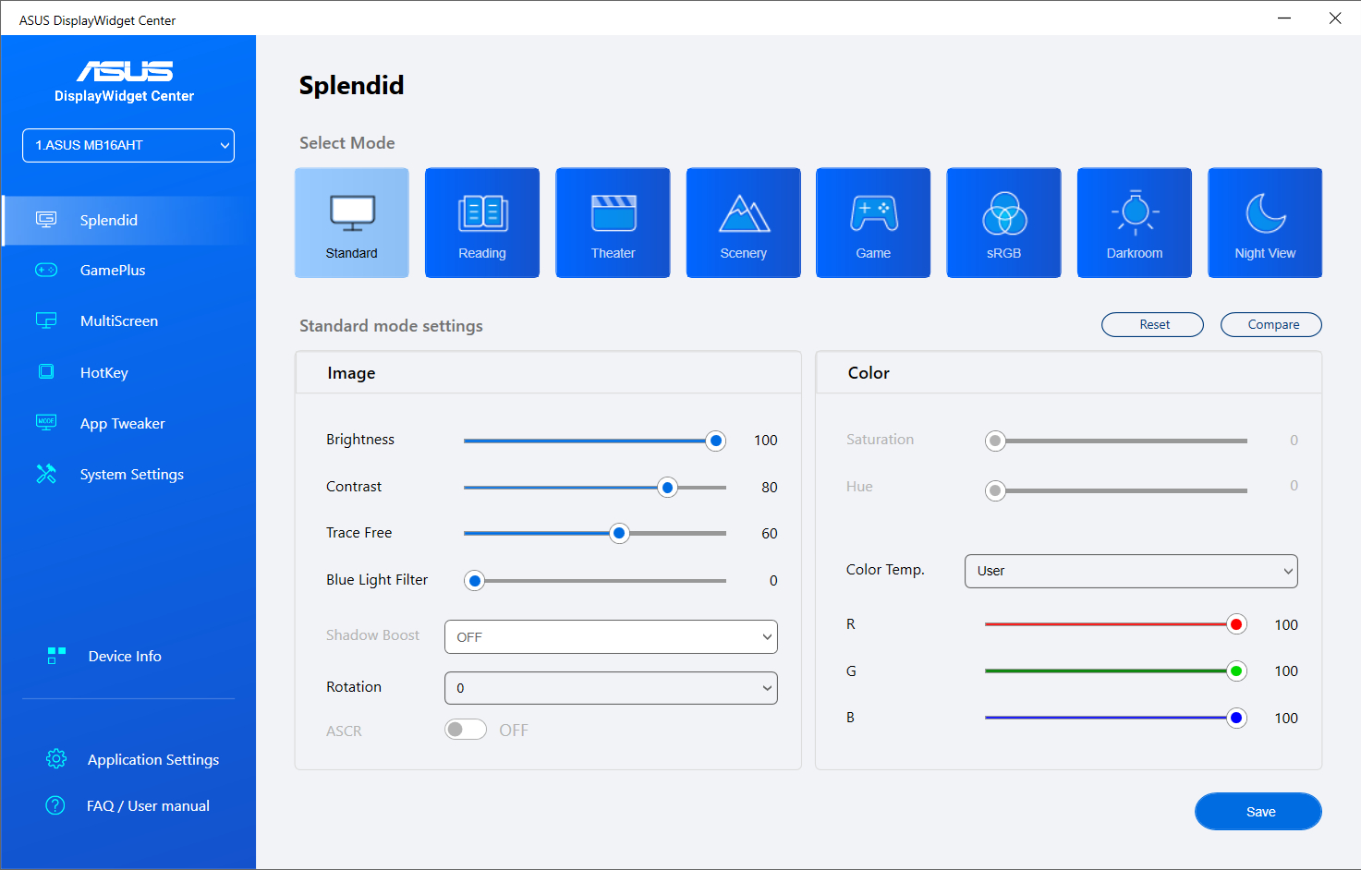The width and height of the screenshot is (1361, 870).
Task: Enable Night View moon icon
Action: [x=1265, y=213]
